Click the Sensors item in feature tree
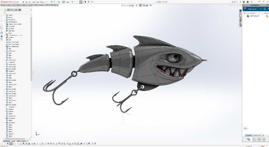Screen dimensions: 269x147 pos(11,17)
